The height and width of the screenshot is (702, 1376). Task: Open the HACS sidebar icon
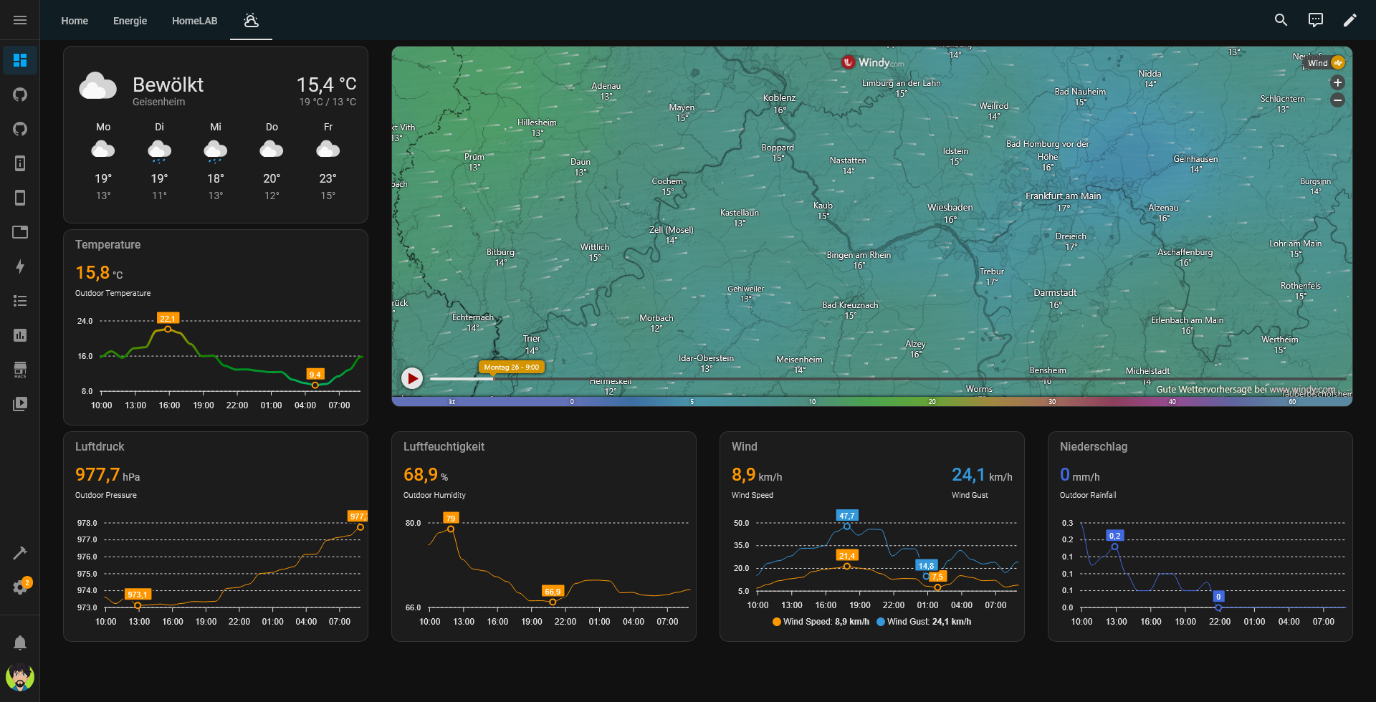[20, 370]
